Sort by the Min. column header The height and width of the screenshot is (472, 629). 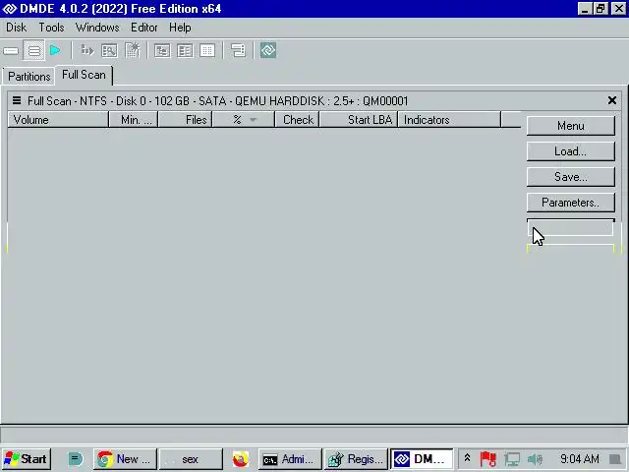pos(134,120)
